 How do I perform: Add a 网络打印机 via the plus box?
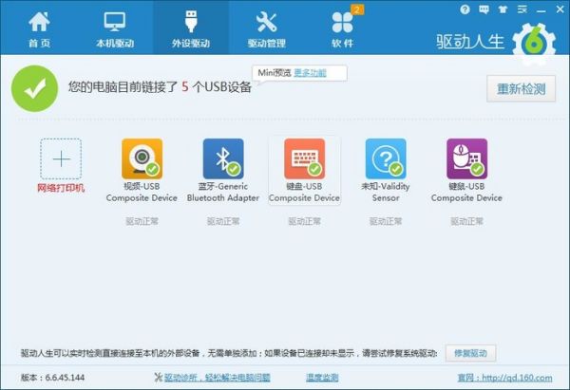[x=61, y=158]
